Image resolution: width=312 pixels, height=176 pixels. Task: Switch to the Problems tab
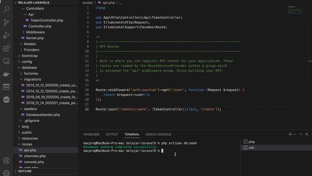coord(91,134)
